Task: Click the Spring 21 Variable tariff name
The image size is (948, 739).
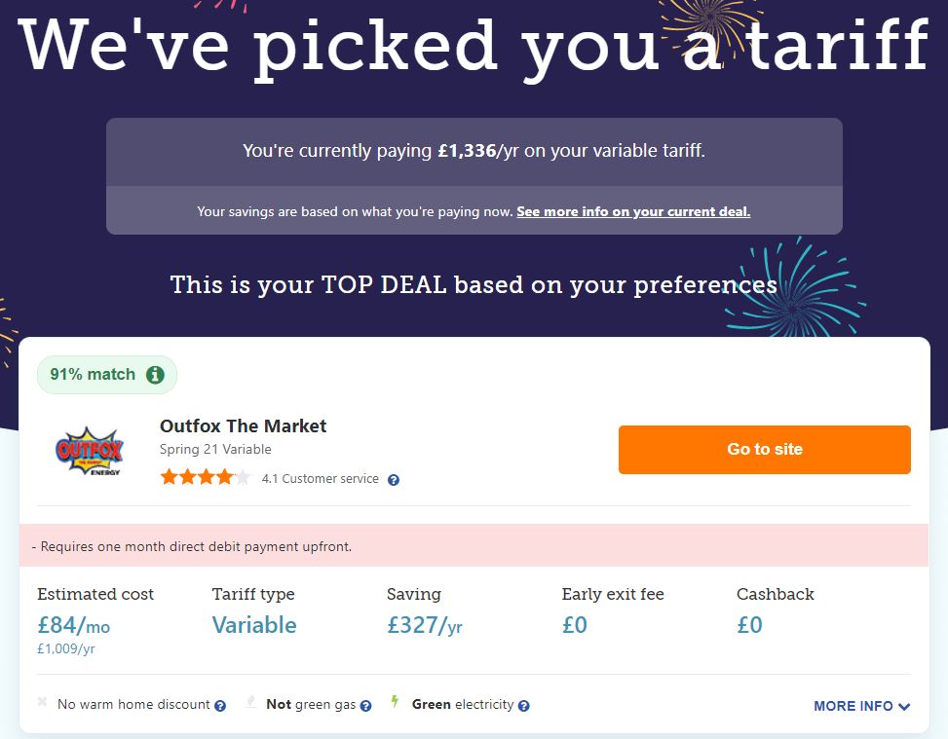Action: (215, 450)
